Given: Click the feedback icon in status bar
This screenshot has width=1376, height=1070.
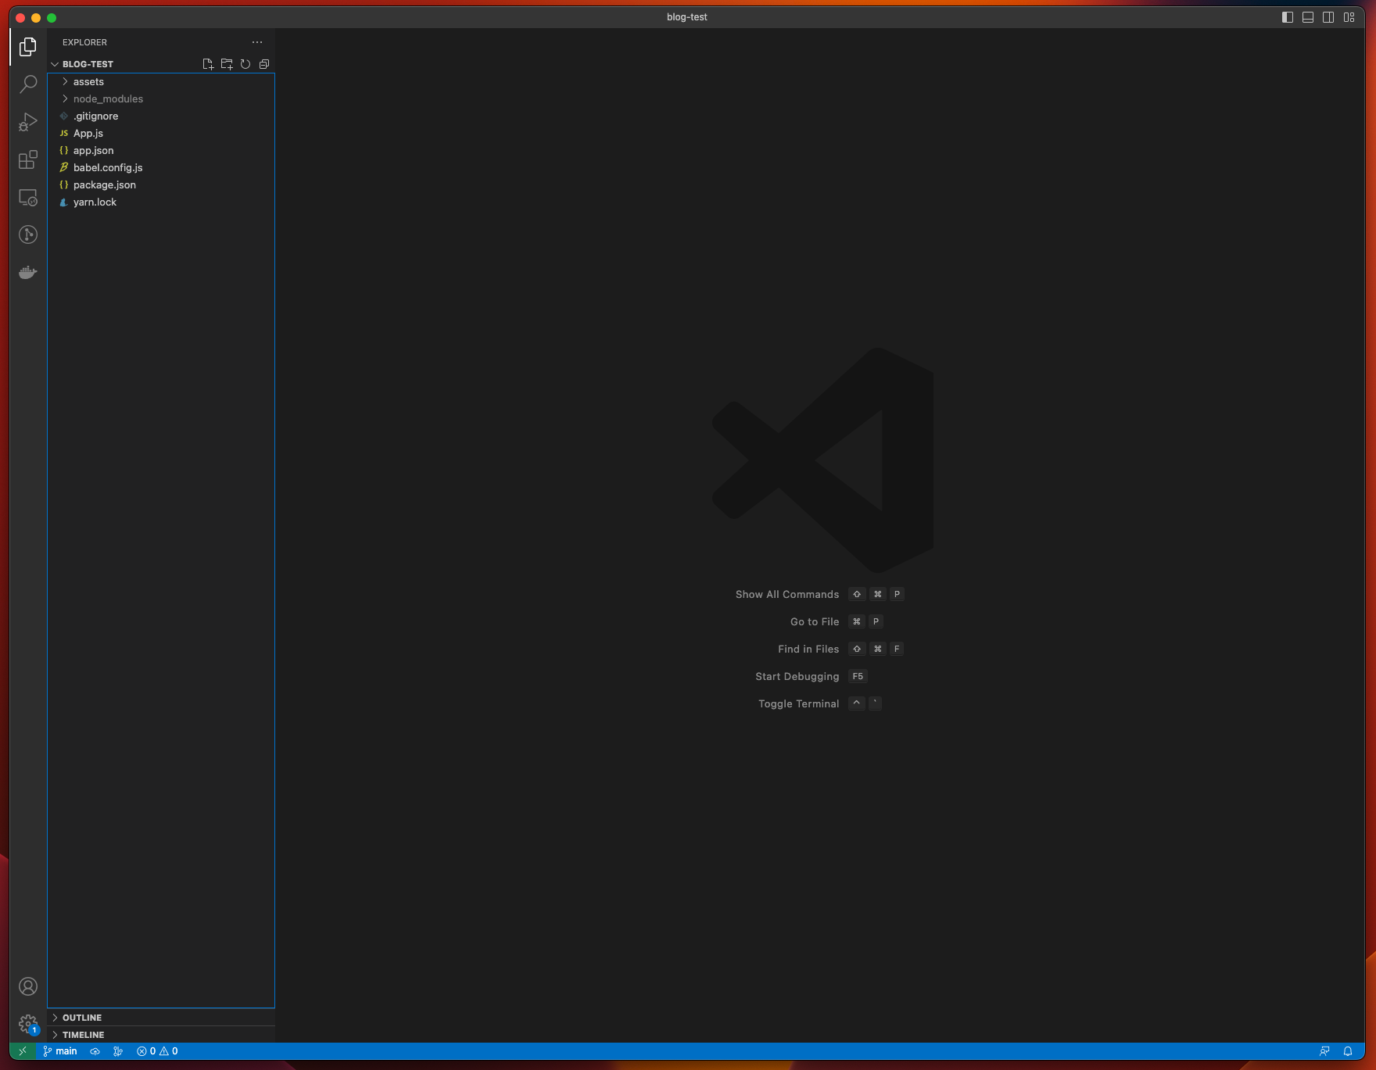Looking at the screenshot, I should (x=1324, y=1051).
